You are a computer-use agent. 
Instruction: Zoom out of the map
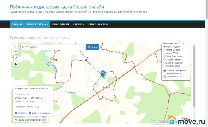coord(16,52)
